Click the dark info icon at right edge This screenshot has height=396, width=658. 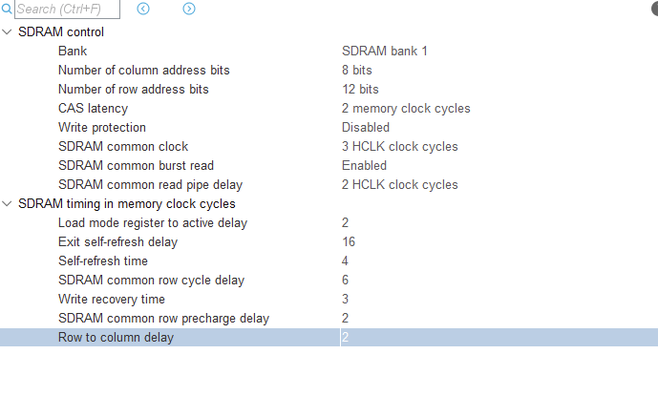pos(654,8)
